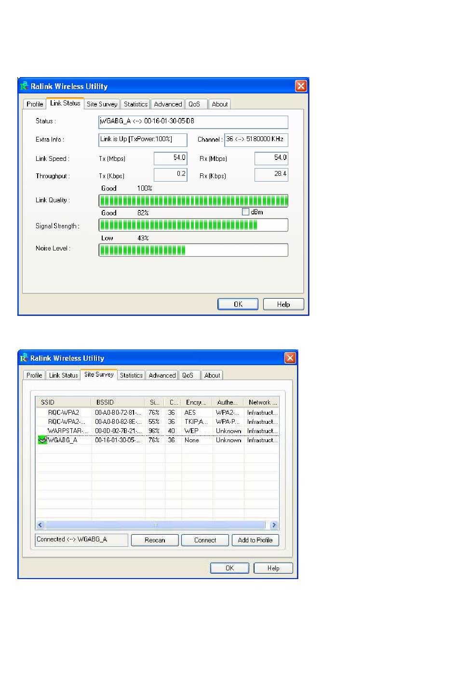Open About tab in lower window

[212, 375]
